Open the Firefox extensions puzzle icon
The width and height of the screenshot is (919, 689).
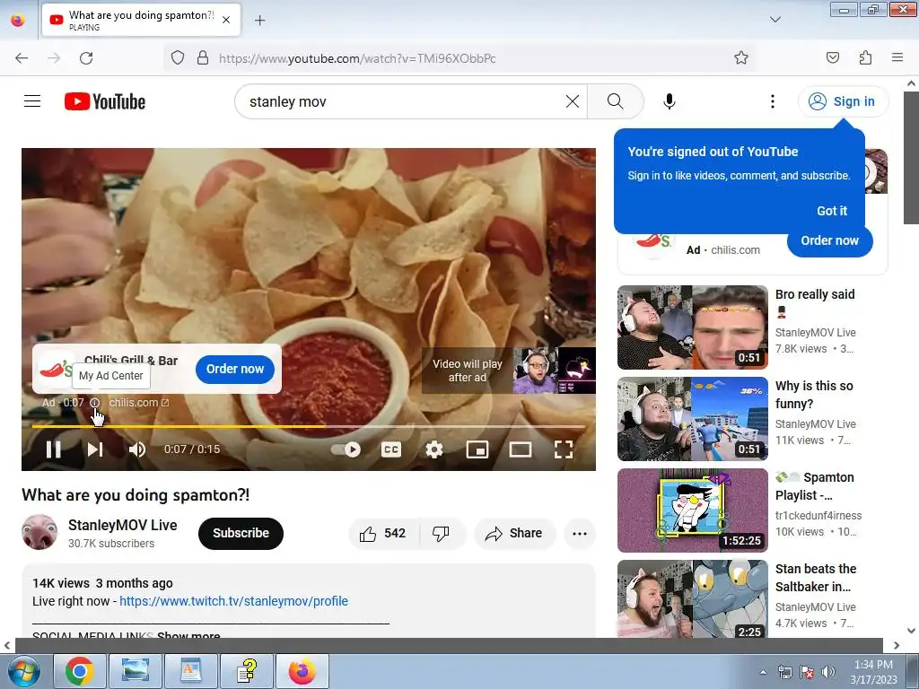click(866, 58)
